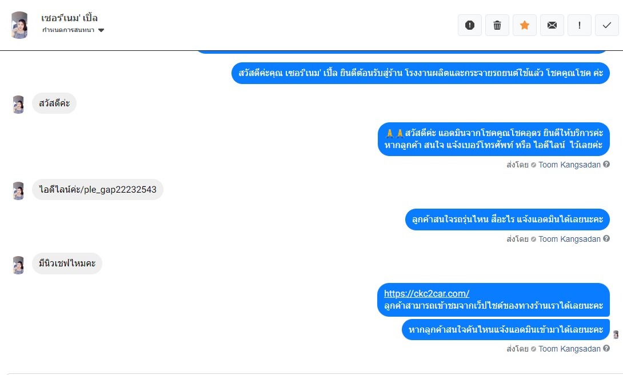Open help icon under the car model question message

606,238
